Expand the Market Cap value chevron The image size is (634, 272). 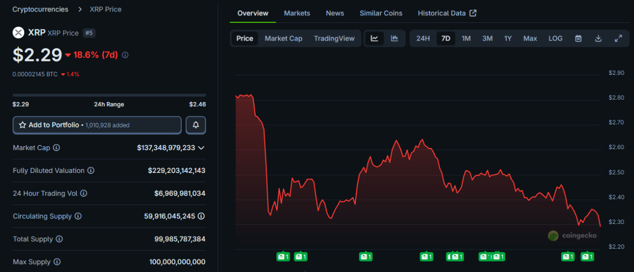(201, 148)
